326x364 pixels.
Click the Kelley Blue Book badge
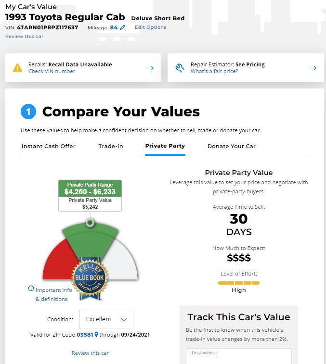click(x=90, y=278)
